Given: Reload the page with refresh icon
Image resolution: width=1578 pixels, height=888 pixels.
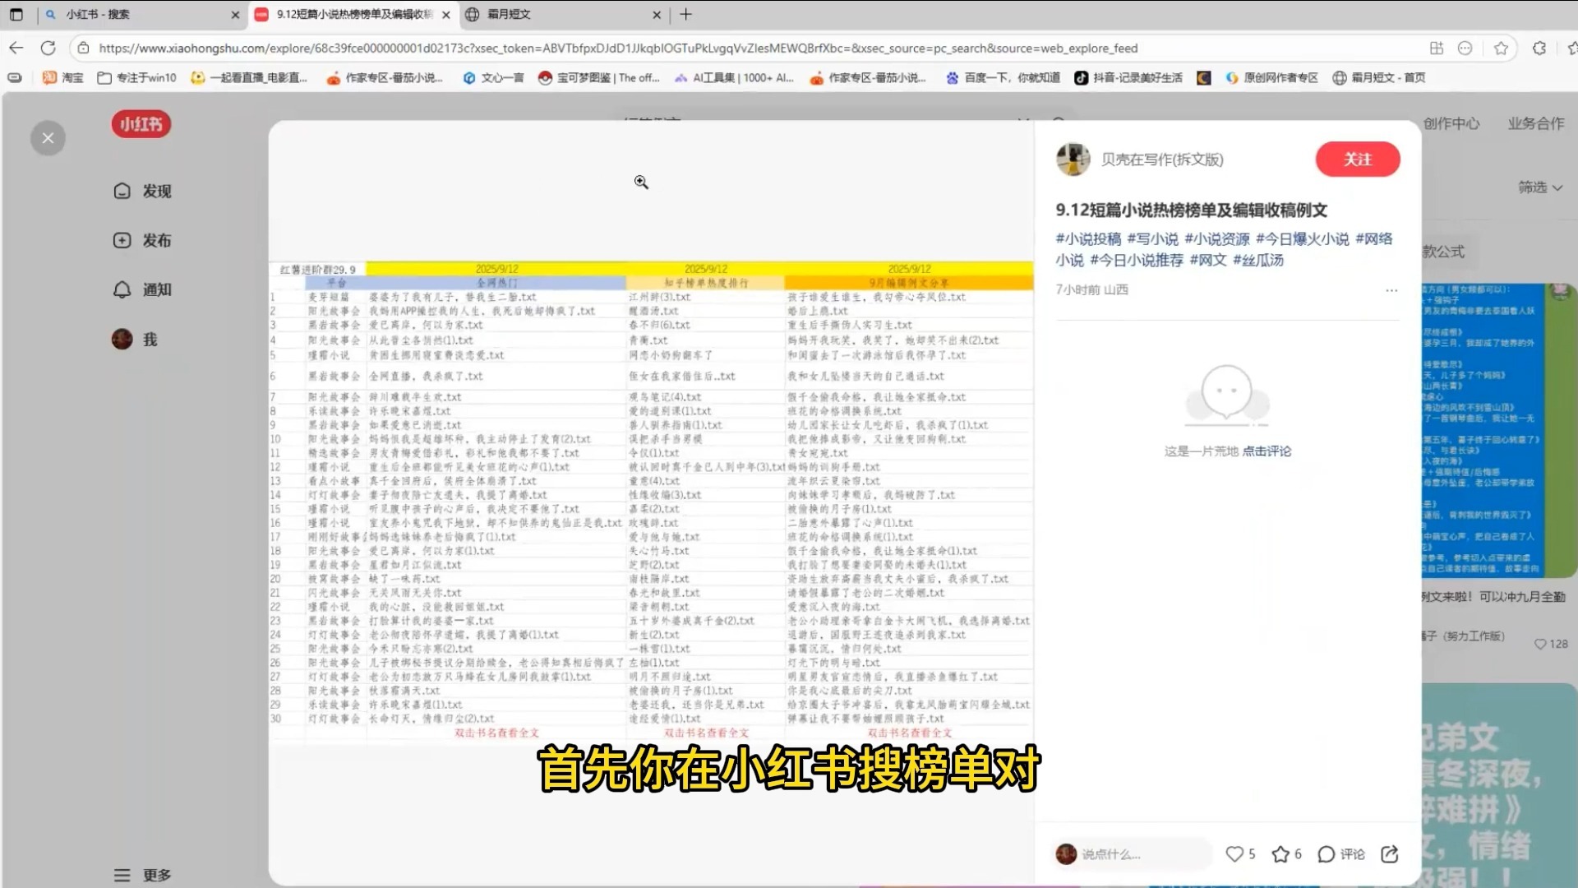Looking at the screenshot, I should pyautogui.click(x=48, y=48).
